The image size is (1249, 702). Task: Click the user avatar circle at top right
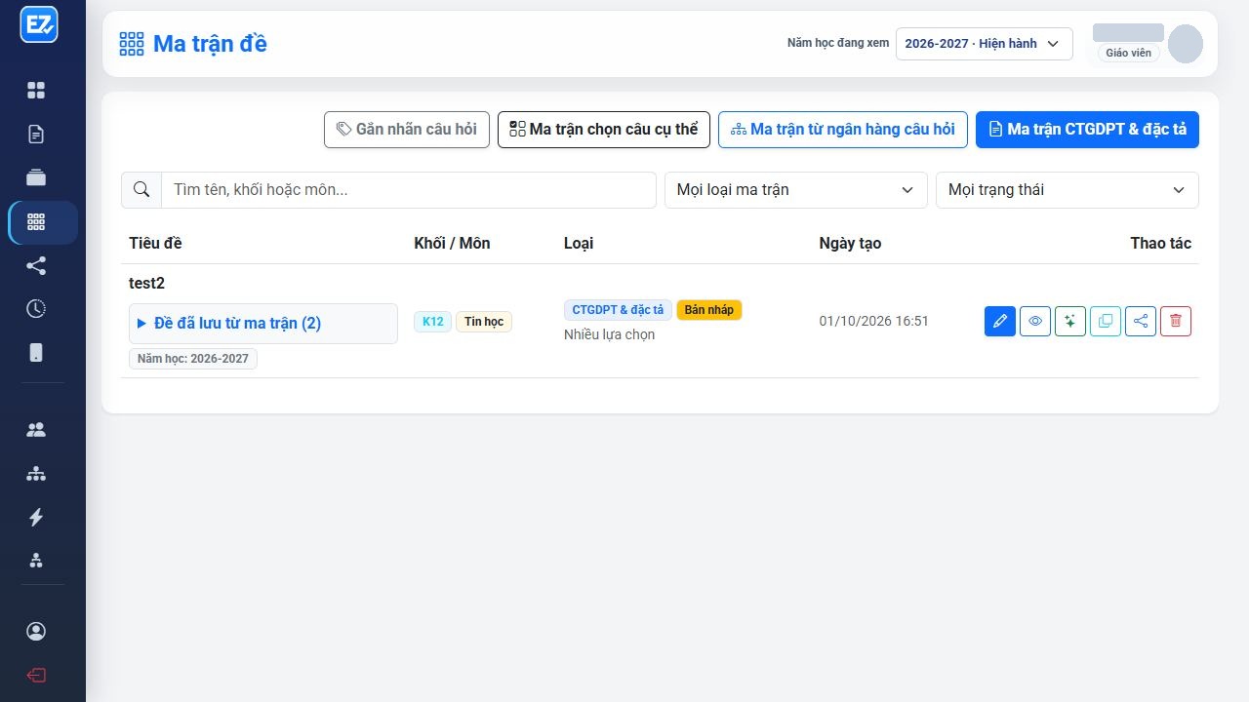pyautogui.click(x=1186, y=44)
